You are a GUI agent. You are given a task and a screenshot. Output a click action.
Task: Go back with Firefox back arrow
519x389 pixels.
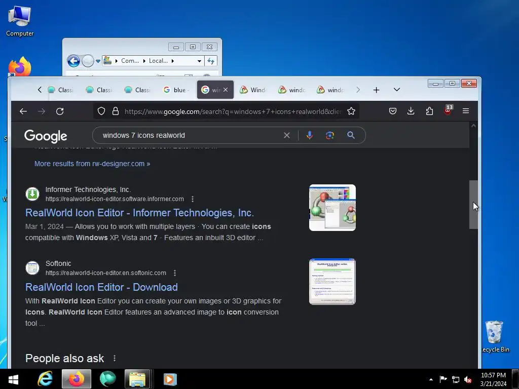(x=23, y=111)
